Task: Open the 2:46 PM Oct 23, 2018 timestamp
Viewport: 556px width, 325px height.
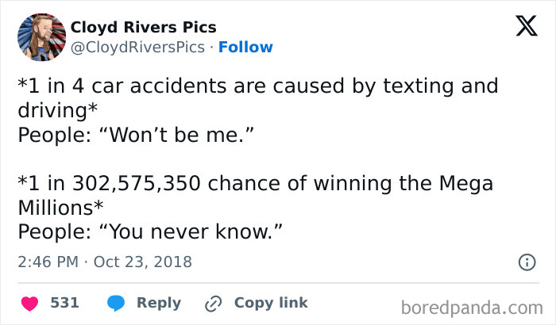Action: pos(104,261)
